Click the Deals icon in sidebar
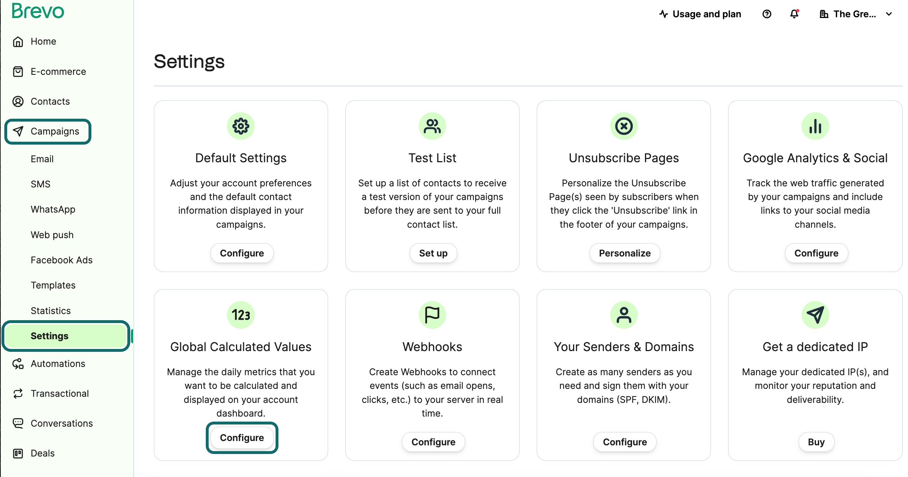The height and width of the screenshot is (477, 908). coord(18,453)
